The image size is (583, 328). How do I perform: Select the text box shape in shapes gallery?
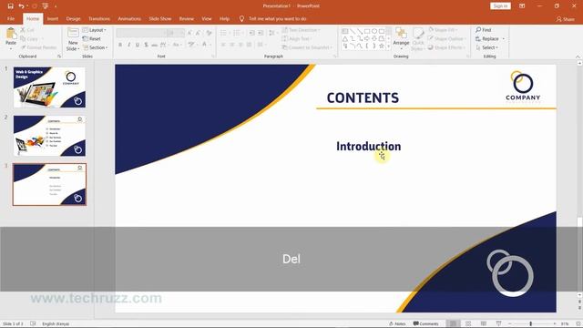pos(345,31)
